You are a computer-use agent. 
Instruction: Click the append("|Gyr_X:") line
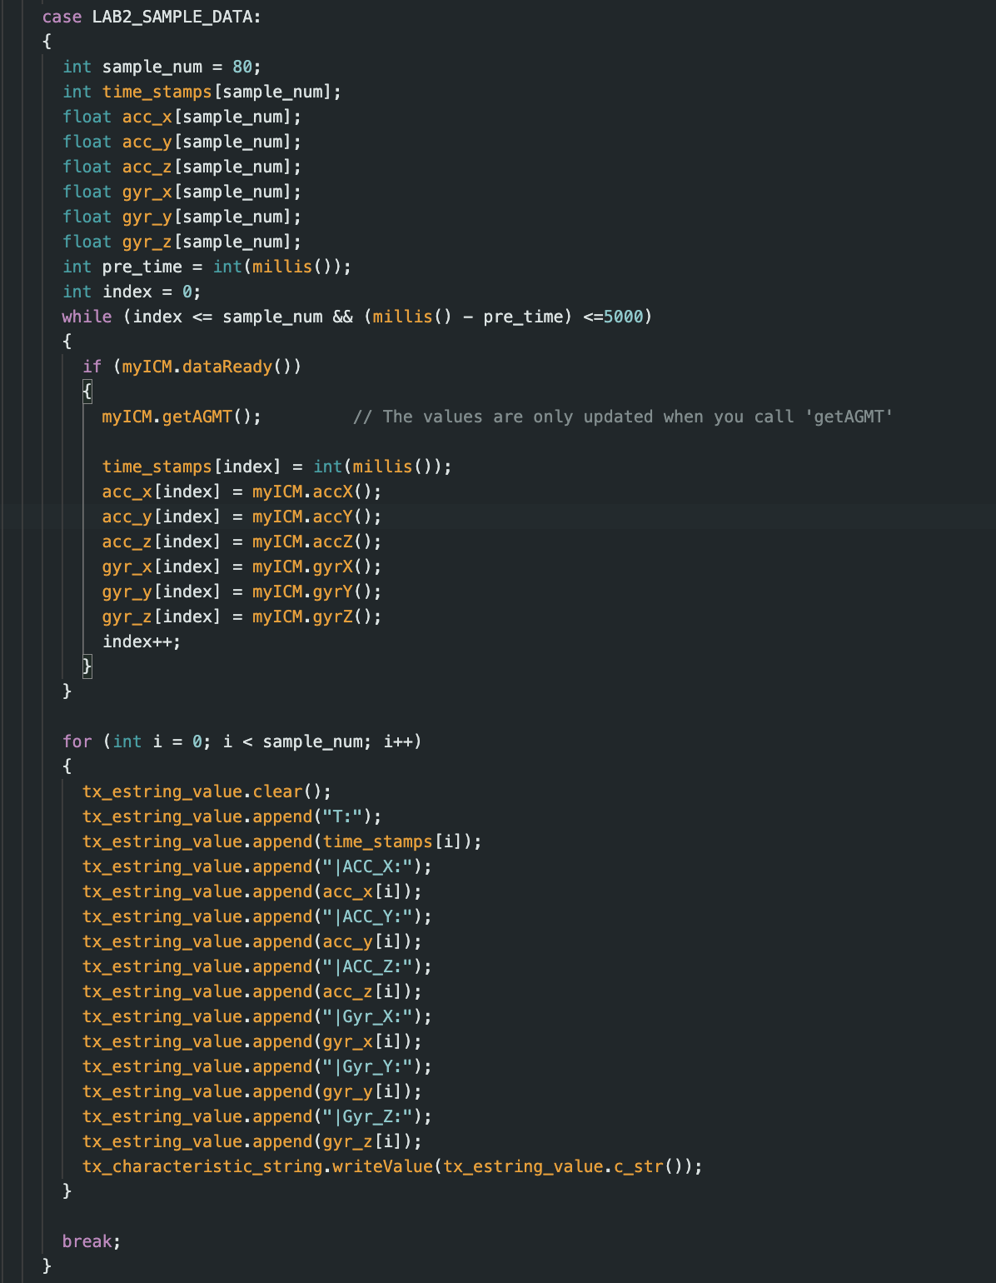pyautogui.click(x=256, y=1016)
